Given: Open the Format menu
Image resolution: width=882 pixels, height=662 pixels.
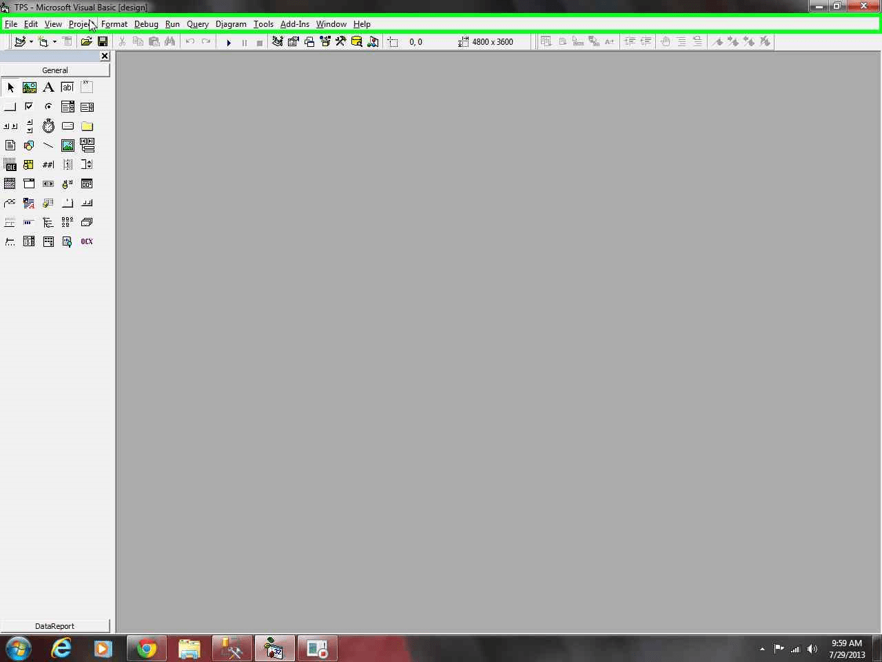Looking at the screenshot, I should point(114,24).
